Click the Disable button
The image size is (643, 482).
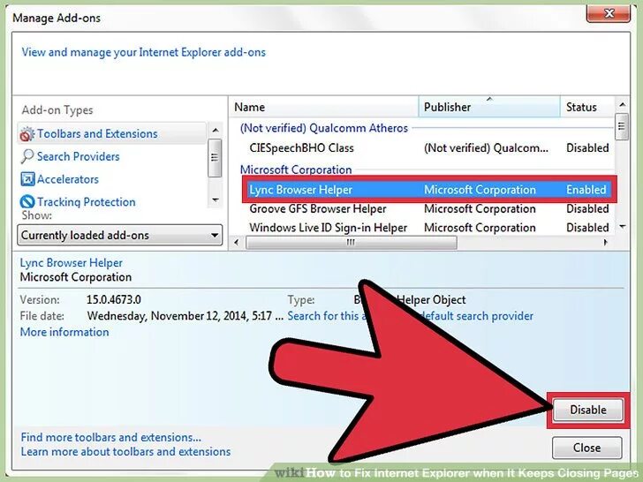tap(588, 410)
